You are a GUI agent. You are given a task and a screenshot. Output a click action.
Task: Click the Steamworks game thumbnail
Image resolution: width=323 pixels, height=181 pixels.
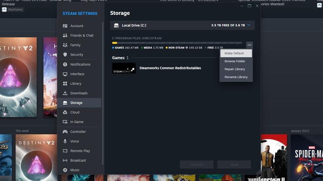click(x=124, y=68)
